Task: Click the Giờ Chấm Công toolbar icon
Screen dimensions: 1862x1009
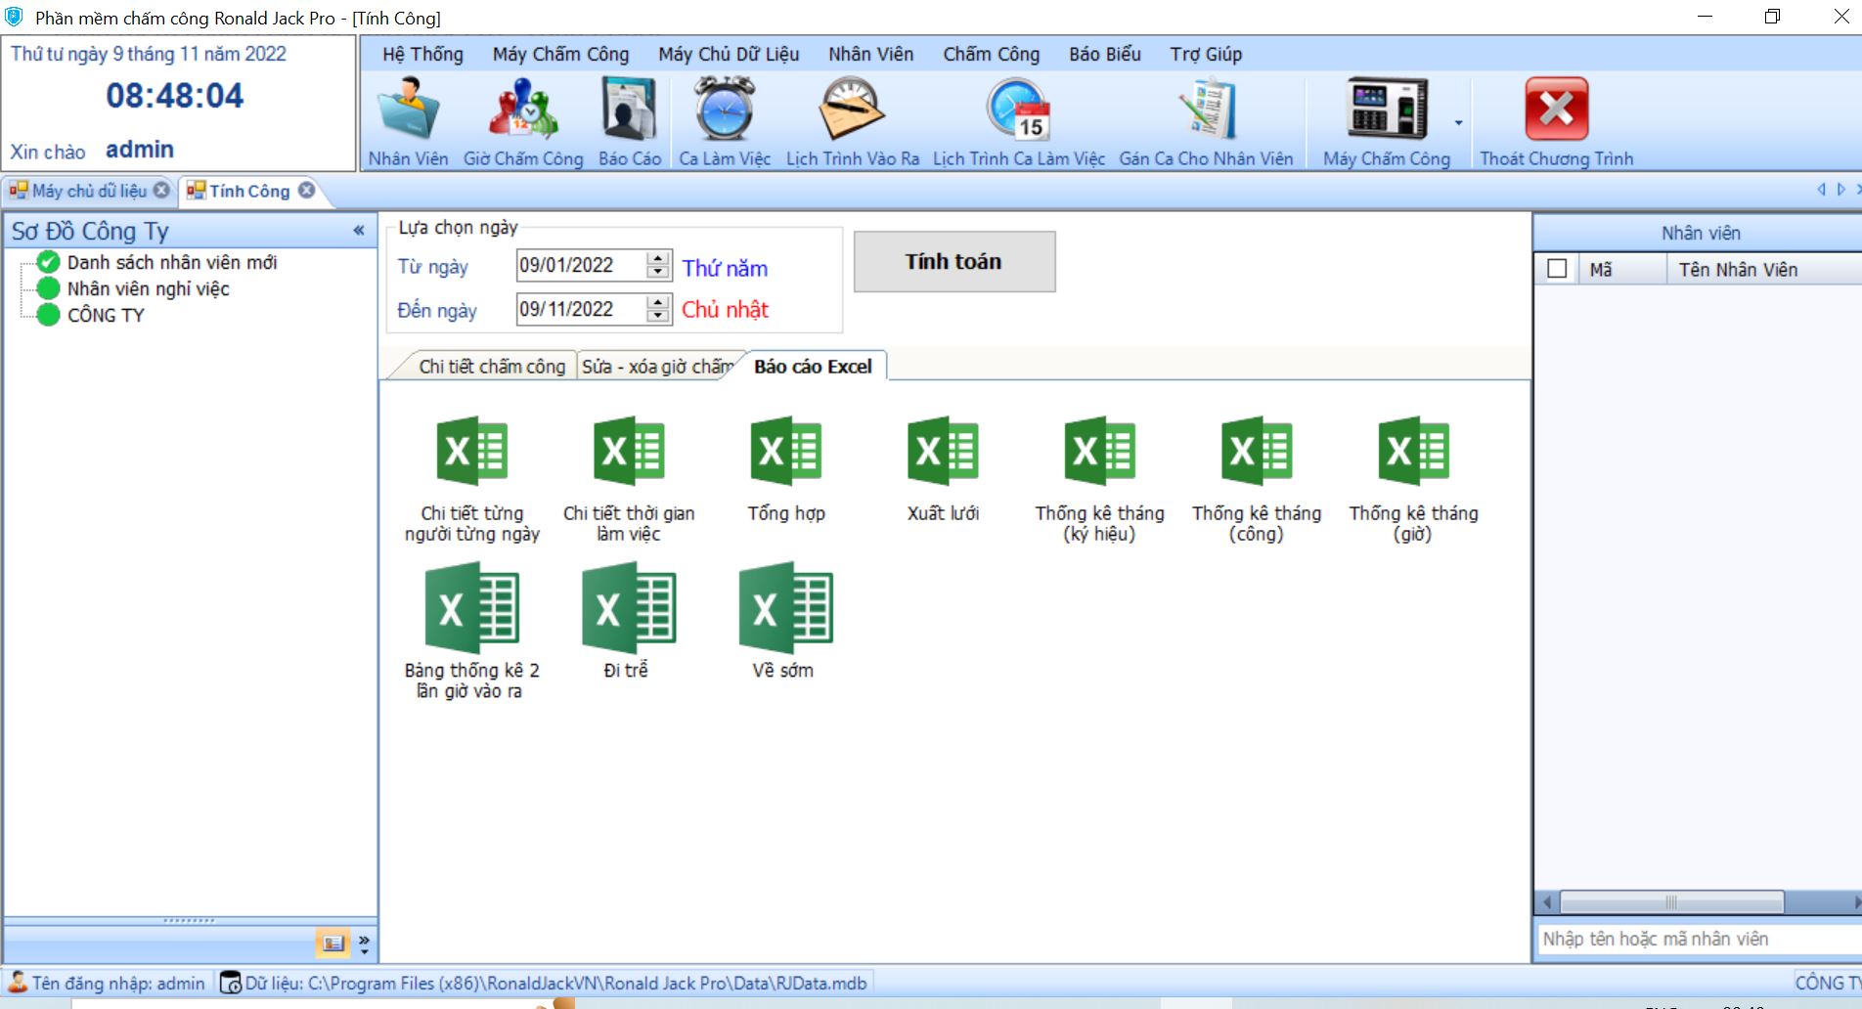Action: pyautogui.click(x=522, y=110)
